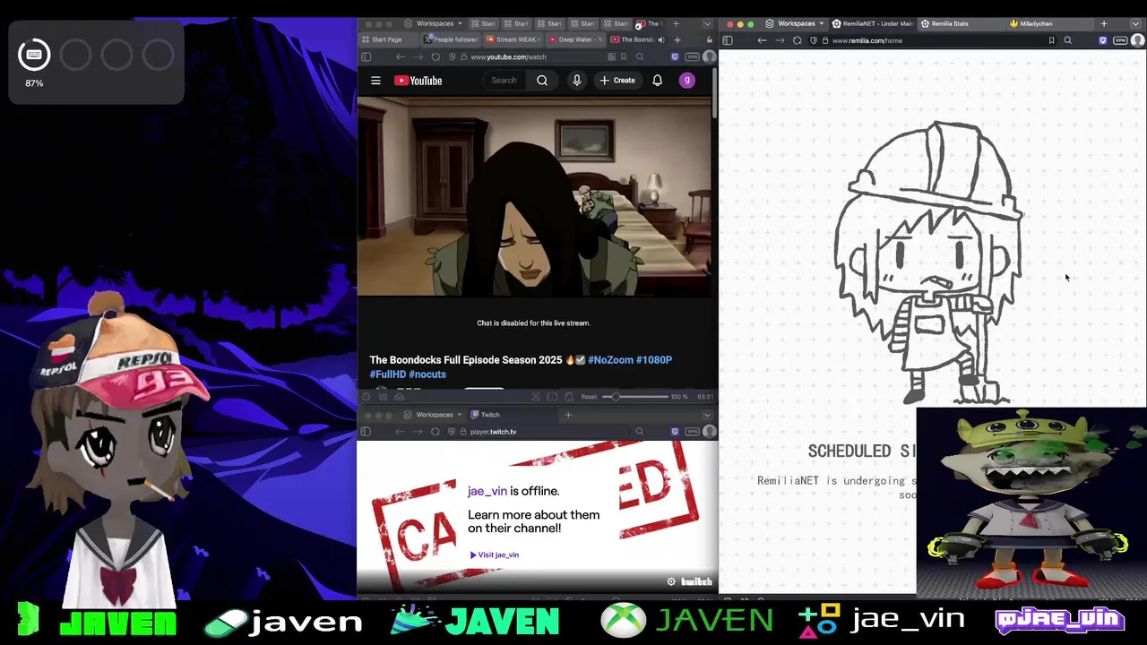Open the YouTube hamburger guide menu
The height and width of the screenshot is (645, 1147).
click(x=375, y=81)
